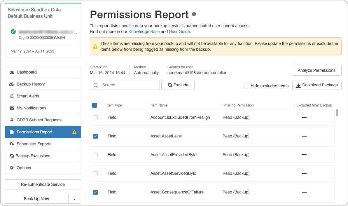Enable the Hide excluded items checkbox
The image size is (348, 206).
246,86
